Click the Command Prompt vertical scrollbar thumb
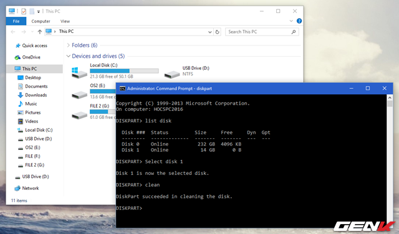 [x=390, y=104]
